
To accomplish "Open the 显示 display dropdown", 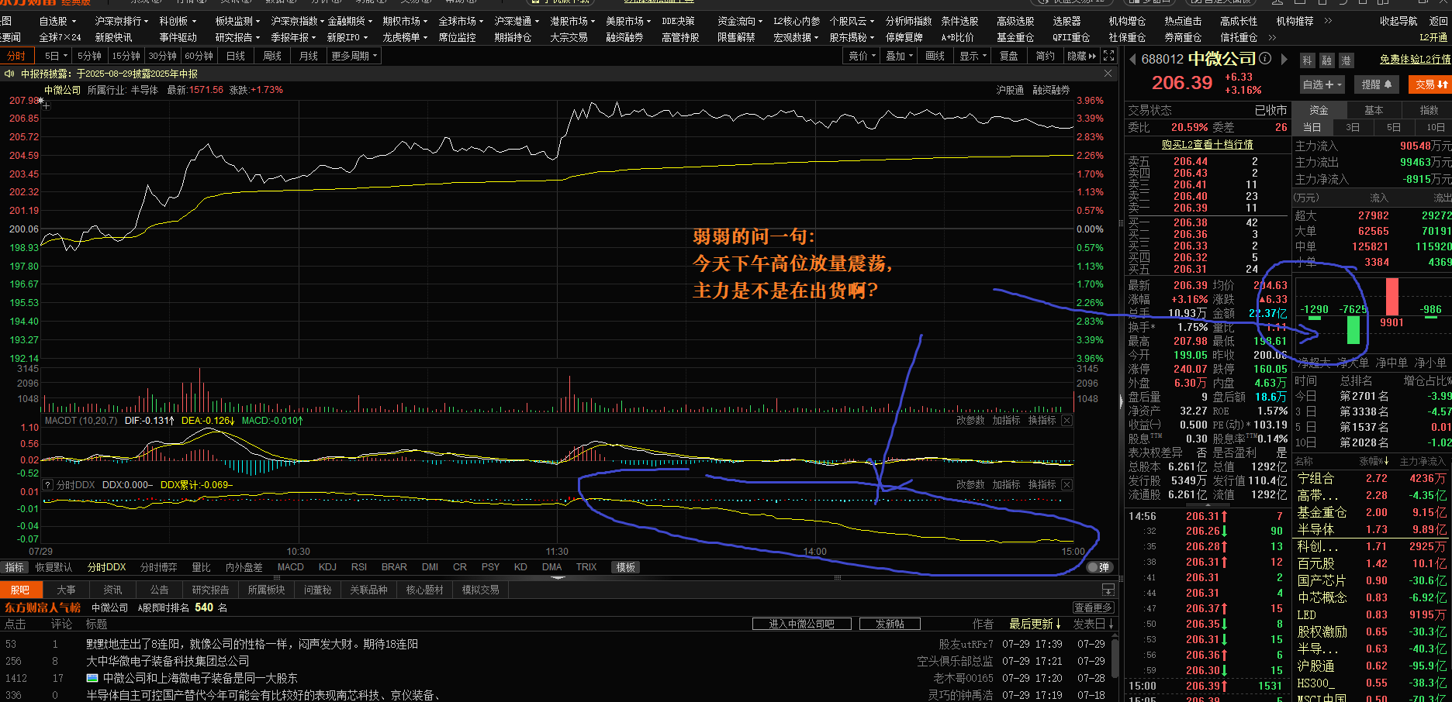I will point(973,56).
